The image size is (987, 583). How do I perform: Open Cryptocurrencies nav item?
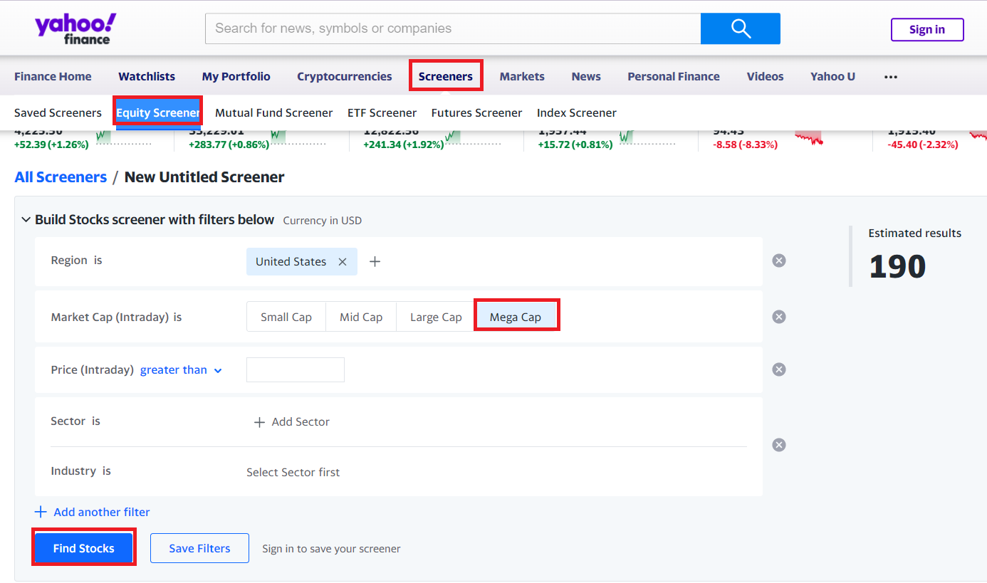345,76
